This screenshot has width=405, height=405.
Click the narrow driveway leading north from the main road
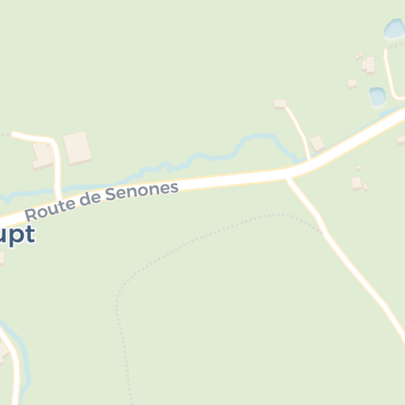299,133
